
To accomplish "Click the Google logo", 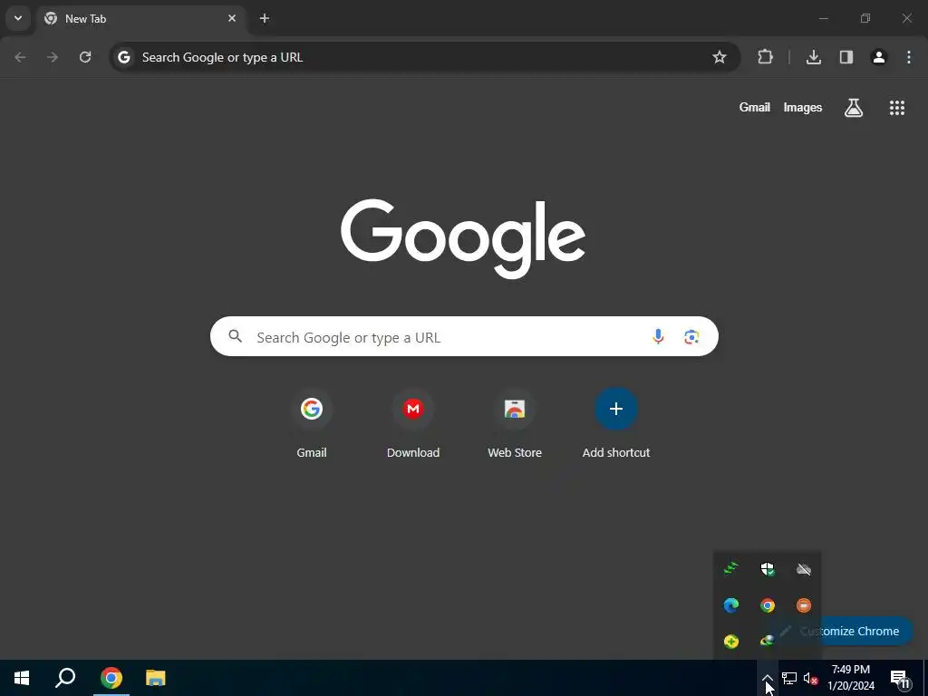I will point(463,238).
